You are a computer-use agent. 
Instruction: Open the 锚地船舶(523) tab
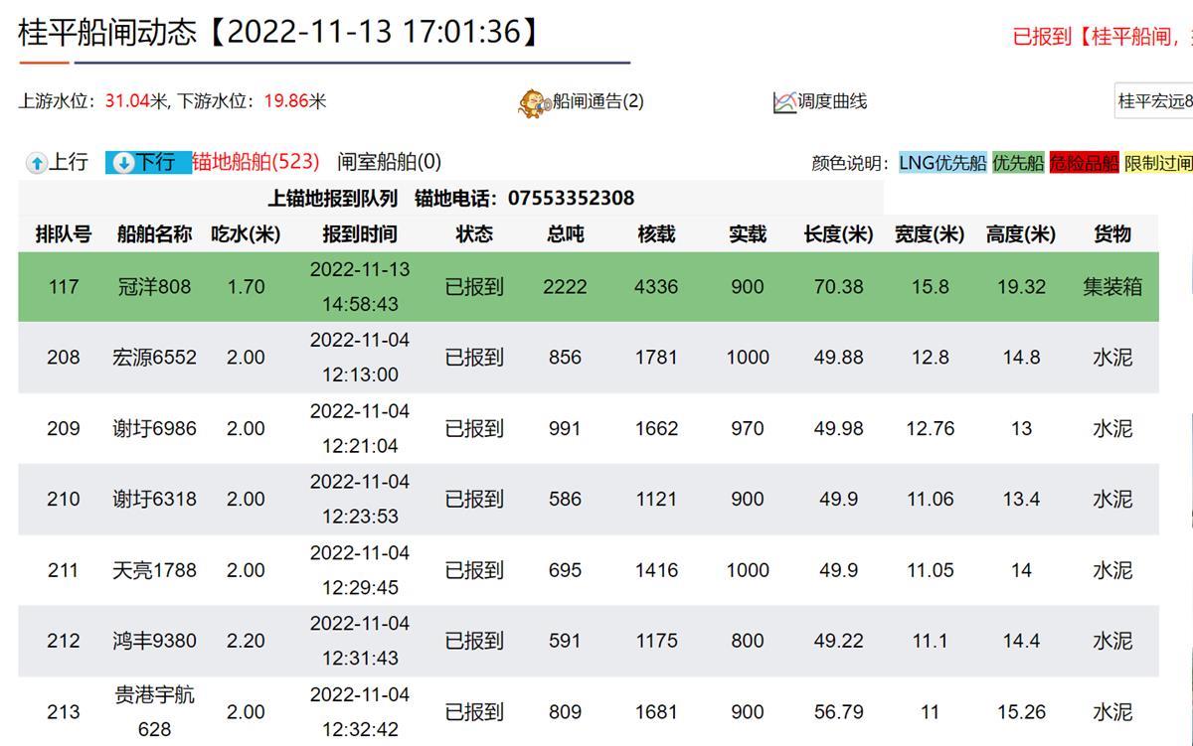pos(256,162)
